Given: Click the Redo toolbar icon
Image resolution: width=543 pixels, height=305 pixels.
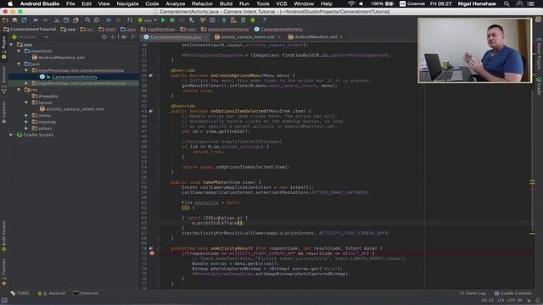Looking at the screenshot, I should pos(45,20).
